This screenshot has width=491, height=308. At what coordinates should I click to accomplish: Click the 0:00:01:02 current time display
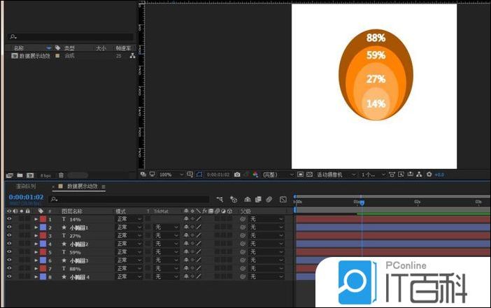[x=26, y=197]
